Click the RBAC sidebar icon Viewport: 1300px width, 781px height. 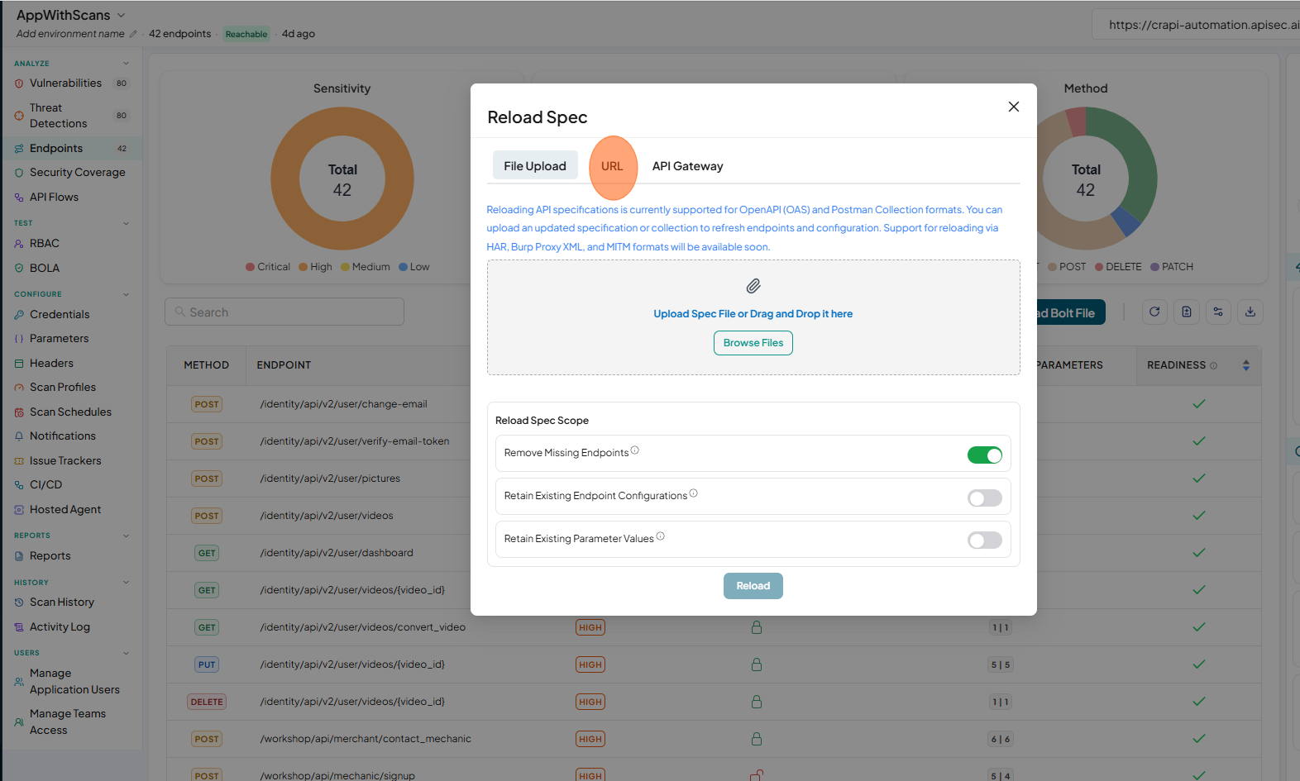click(x=19, y=244)
